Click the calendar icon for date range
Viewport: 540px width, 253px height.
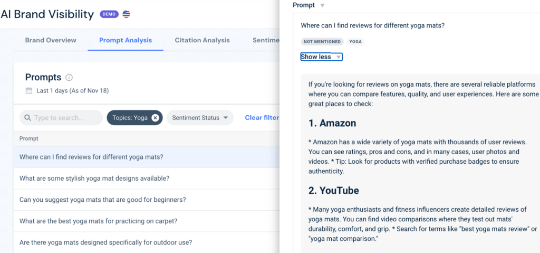pyautogui.click(x=29, y=91)
